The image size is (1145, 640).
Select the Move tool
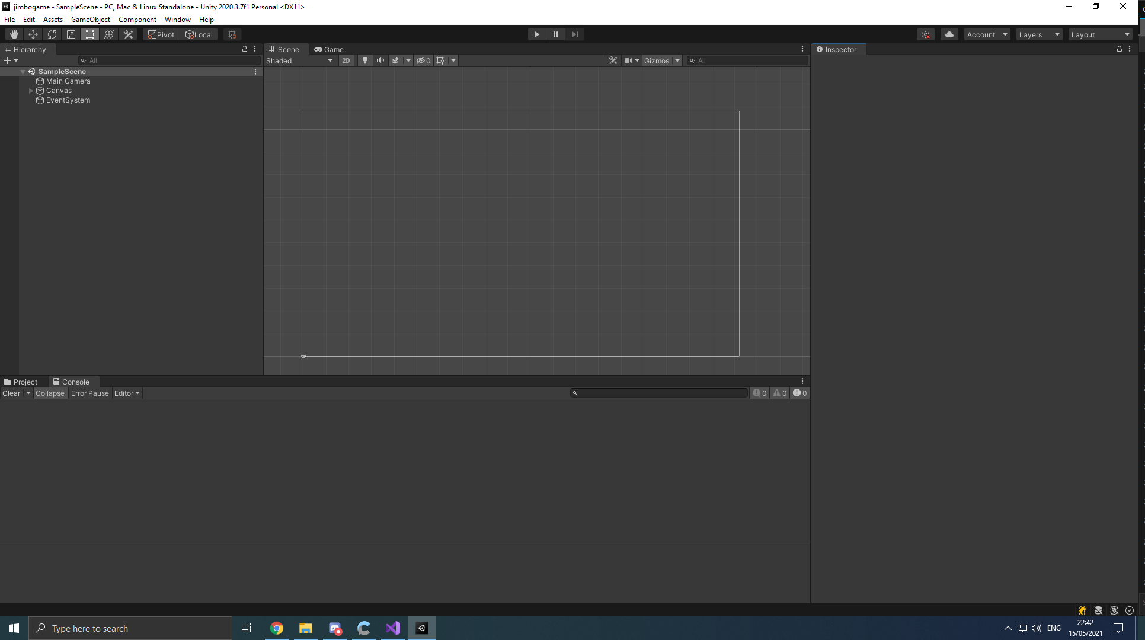click(x=33, y=34)
